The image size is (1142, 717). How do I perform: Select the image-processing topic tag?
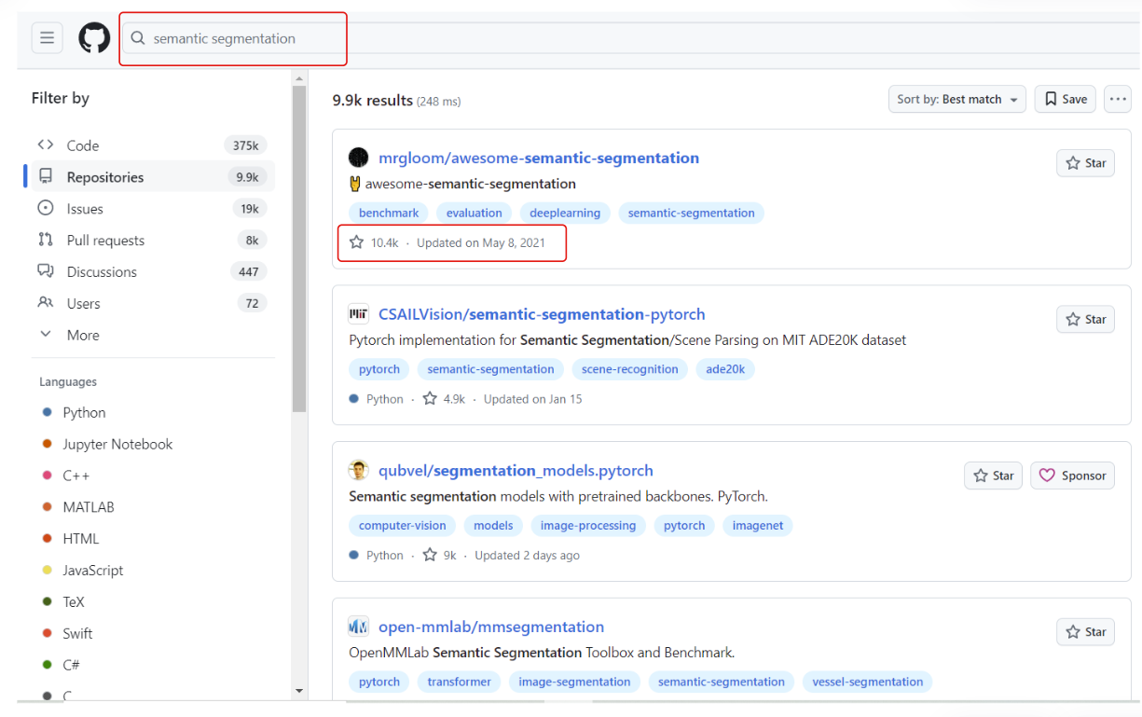[x=588, y=526]
